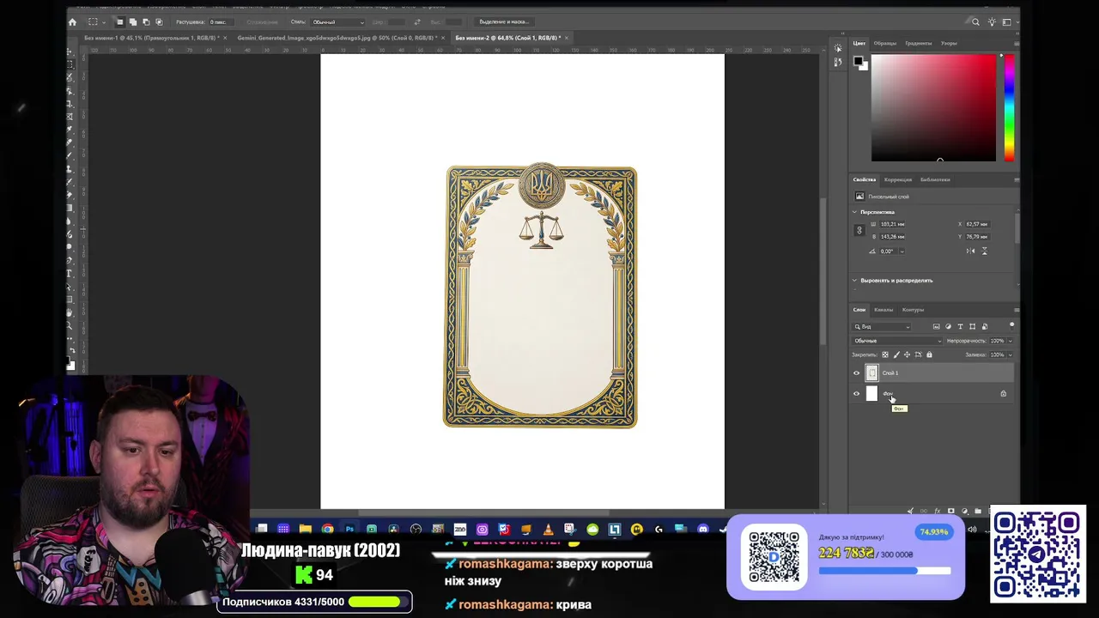This screenshot has height=618, width=1099.
Task: Click the foreground color swatch in Color panel
Action: tap(858, 61)
